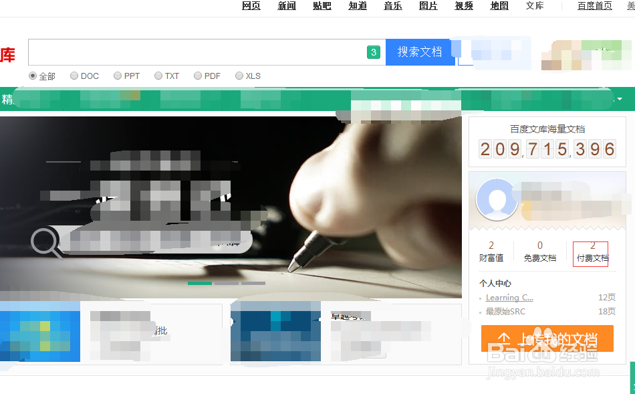Click the 18页 page count
Image resolution: width=635 pixels, height=394 pixels.
tap(607, 311)
